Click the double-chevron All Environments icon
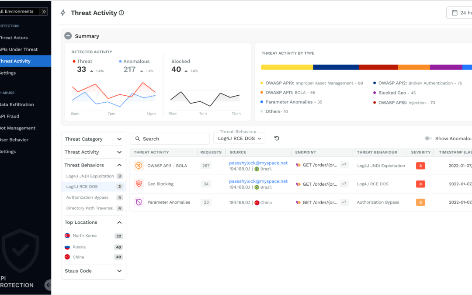The height and width of the screenshot is (295, 472). point(43,11)
